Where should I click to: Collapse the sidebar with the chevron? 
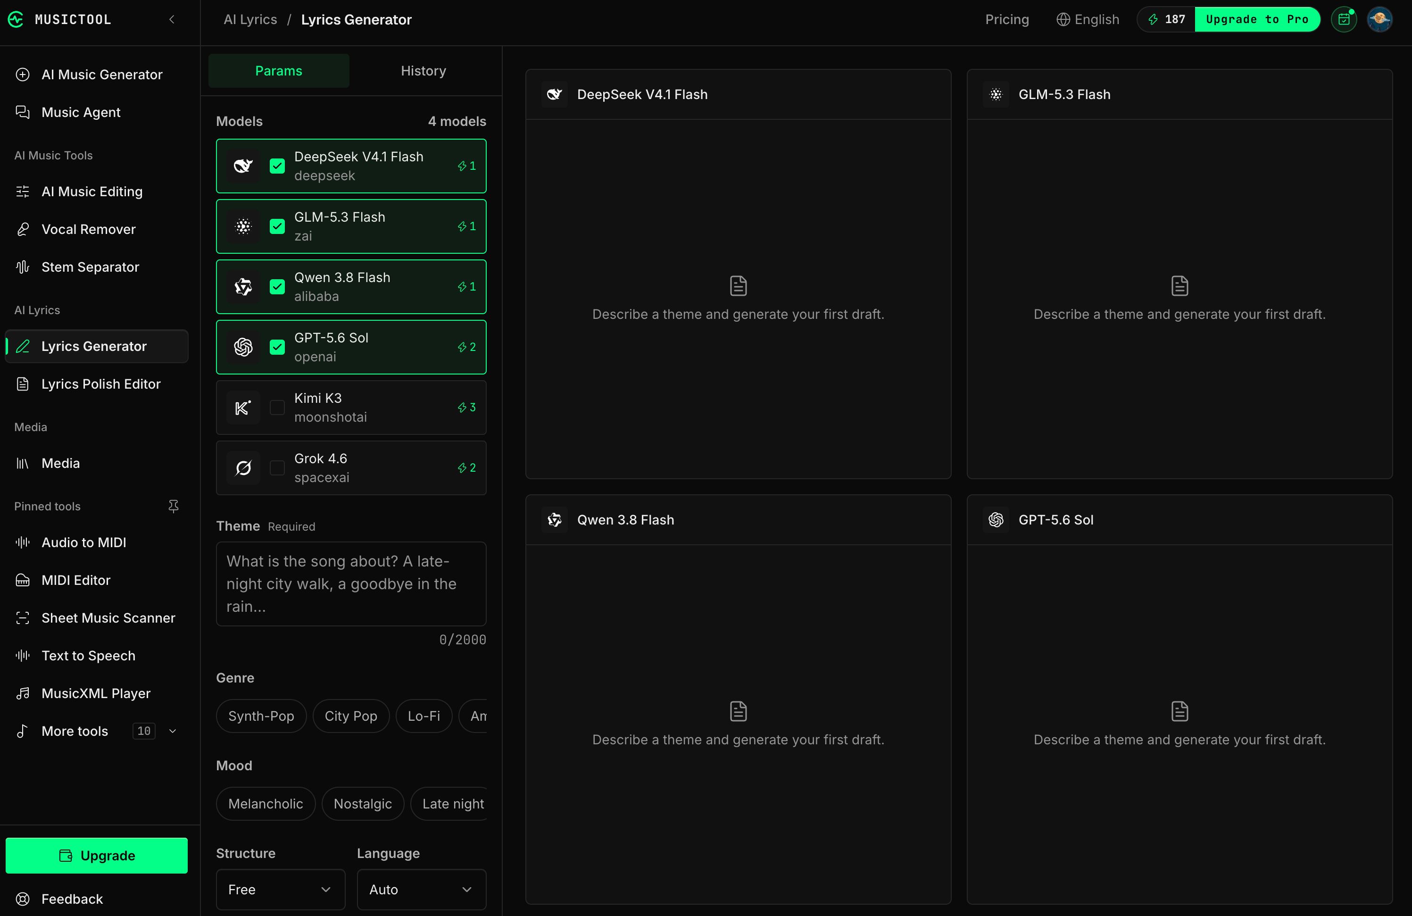(x=172, y=20)
